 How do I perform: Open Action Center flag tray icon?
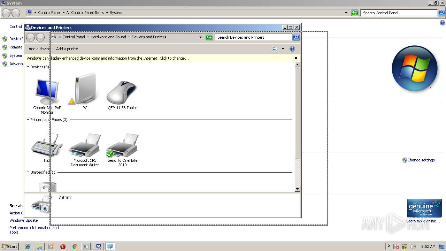(x=396, y=246)
